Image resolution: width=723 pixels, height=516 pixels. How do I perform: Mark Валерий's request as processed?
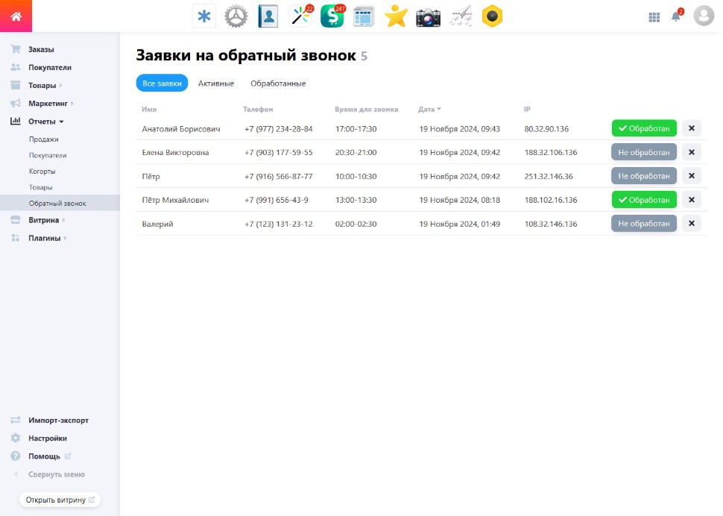pos(644,223)
